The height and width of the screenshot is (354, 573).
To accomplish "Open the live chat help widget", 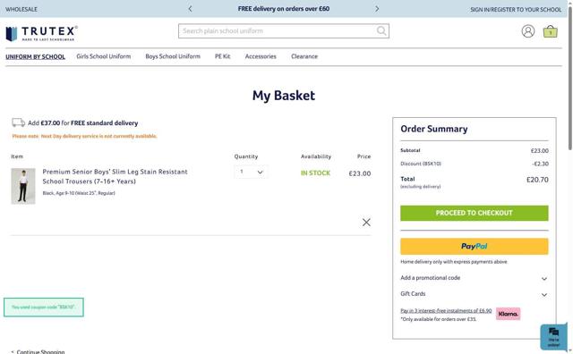I will [553, 337].
